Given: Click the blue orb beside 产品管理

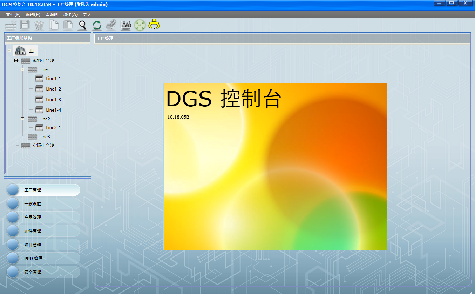Looking at the screenshot, I should [13, 217].
